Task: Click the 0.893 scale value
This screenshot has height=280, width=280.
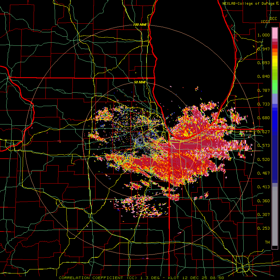Action: [x=264, y=63]
